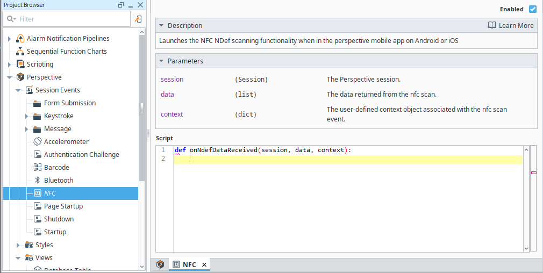The image size is (543, 273).
Task: Click the session parameter name
Action: pos(172,79)
